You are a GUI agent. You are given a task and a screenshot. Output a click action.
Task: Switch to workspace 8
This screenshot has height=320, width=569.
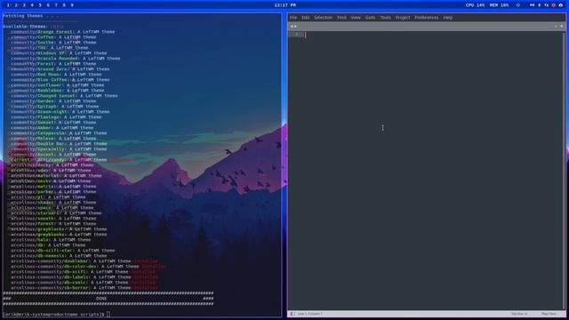(x=64, y=5)
